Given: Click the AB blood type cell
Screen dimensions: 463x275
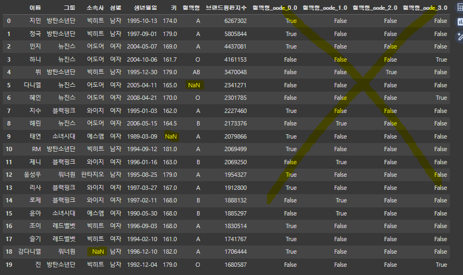Looking at the screenshot, I should point(197,72).
